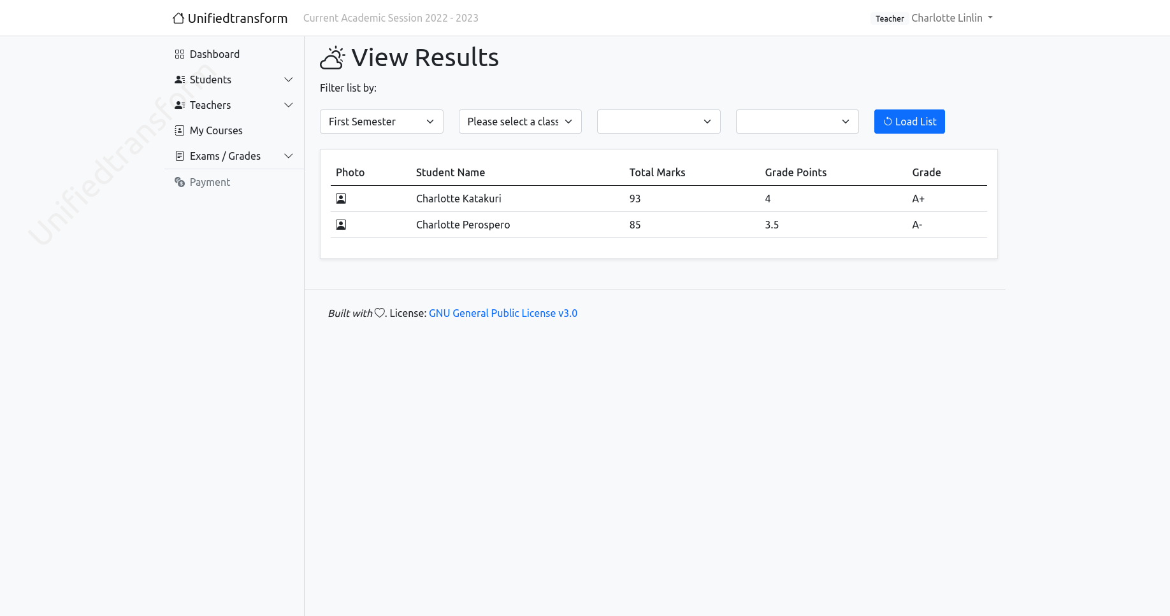Click the Exams / Grades document icon
The image size is (1170, 616).
click(x=180, y=156)
